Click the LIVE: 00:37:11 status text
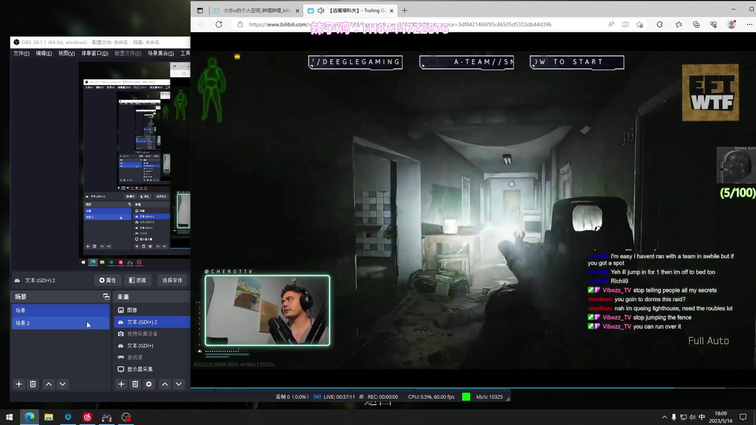Image resolution: width=756 pixels, height=425 pixels. (339, 397)
